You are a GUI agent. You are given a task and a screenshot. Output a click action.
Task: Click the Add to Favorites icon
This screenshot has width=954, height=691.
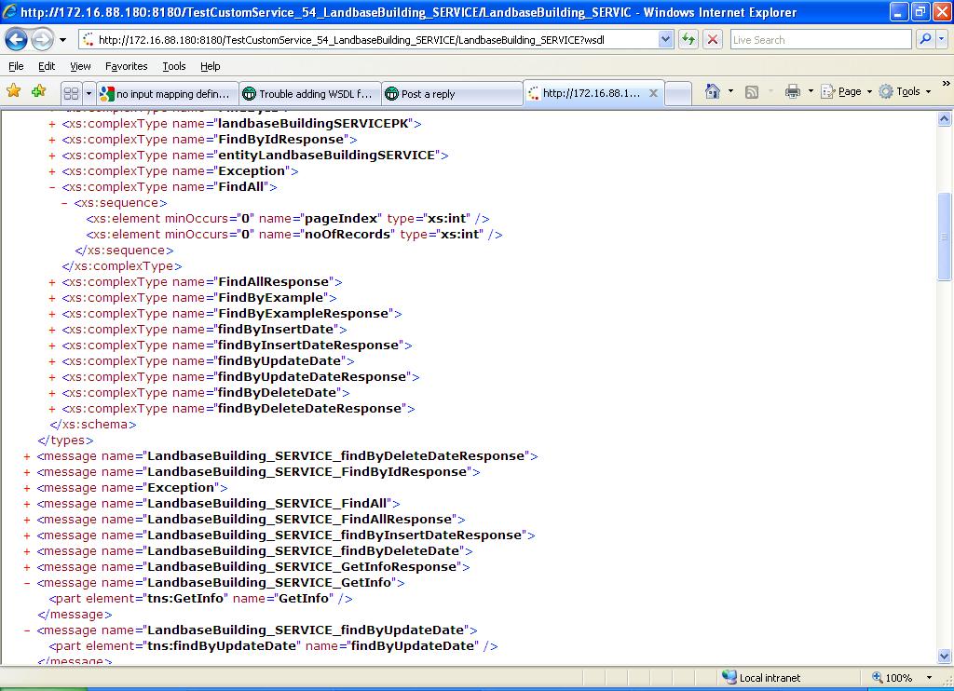(39, 91)
